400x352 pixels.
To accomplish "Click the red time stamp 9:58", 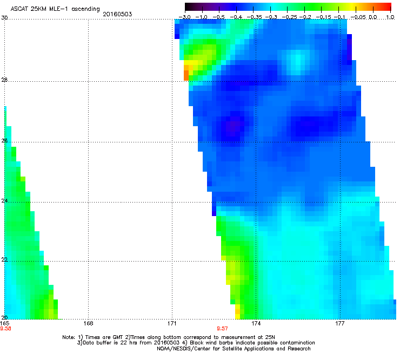I will pyautogui.click(x=5, y=329).
